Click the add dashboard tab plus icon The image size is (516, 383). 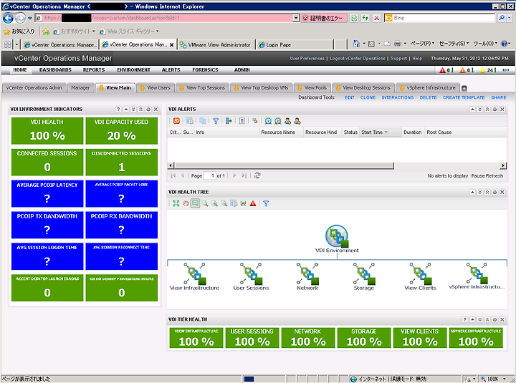tap(464, 88)
